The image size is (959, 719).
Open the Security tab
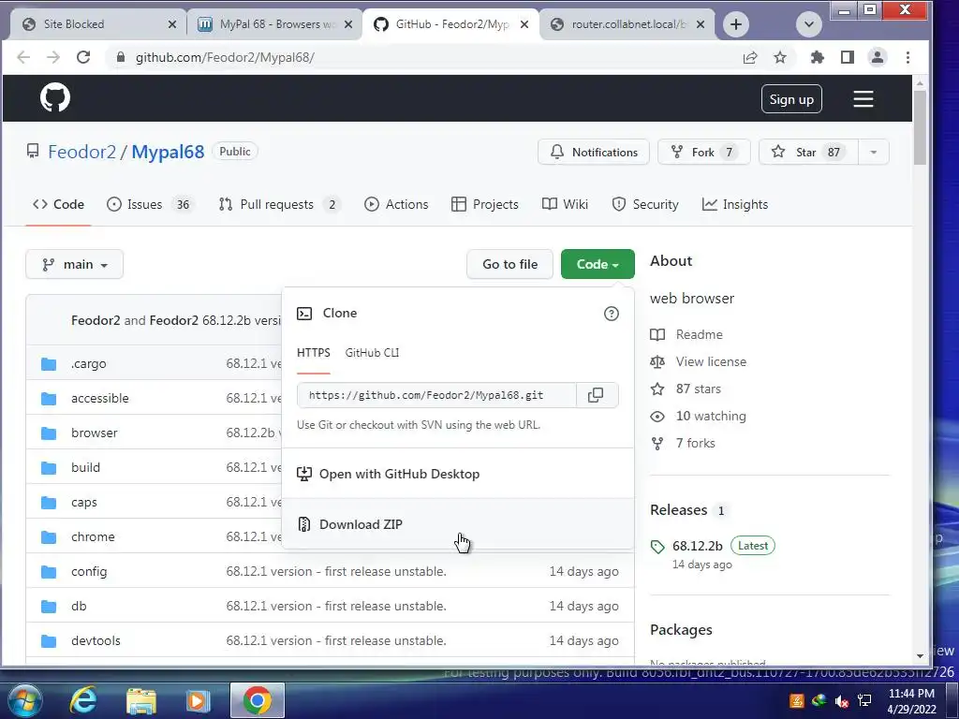point(645,204)
